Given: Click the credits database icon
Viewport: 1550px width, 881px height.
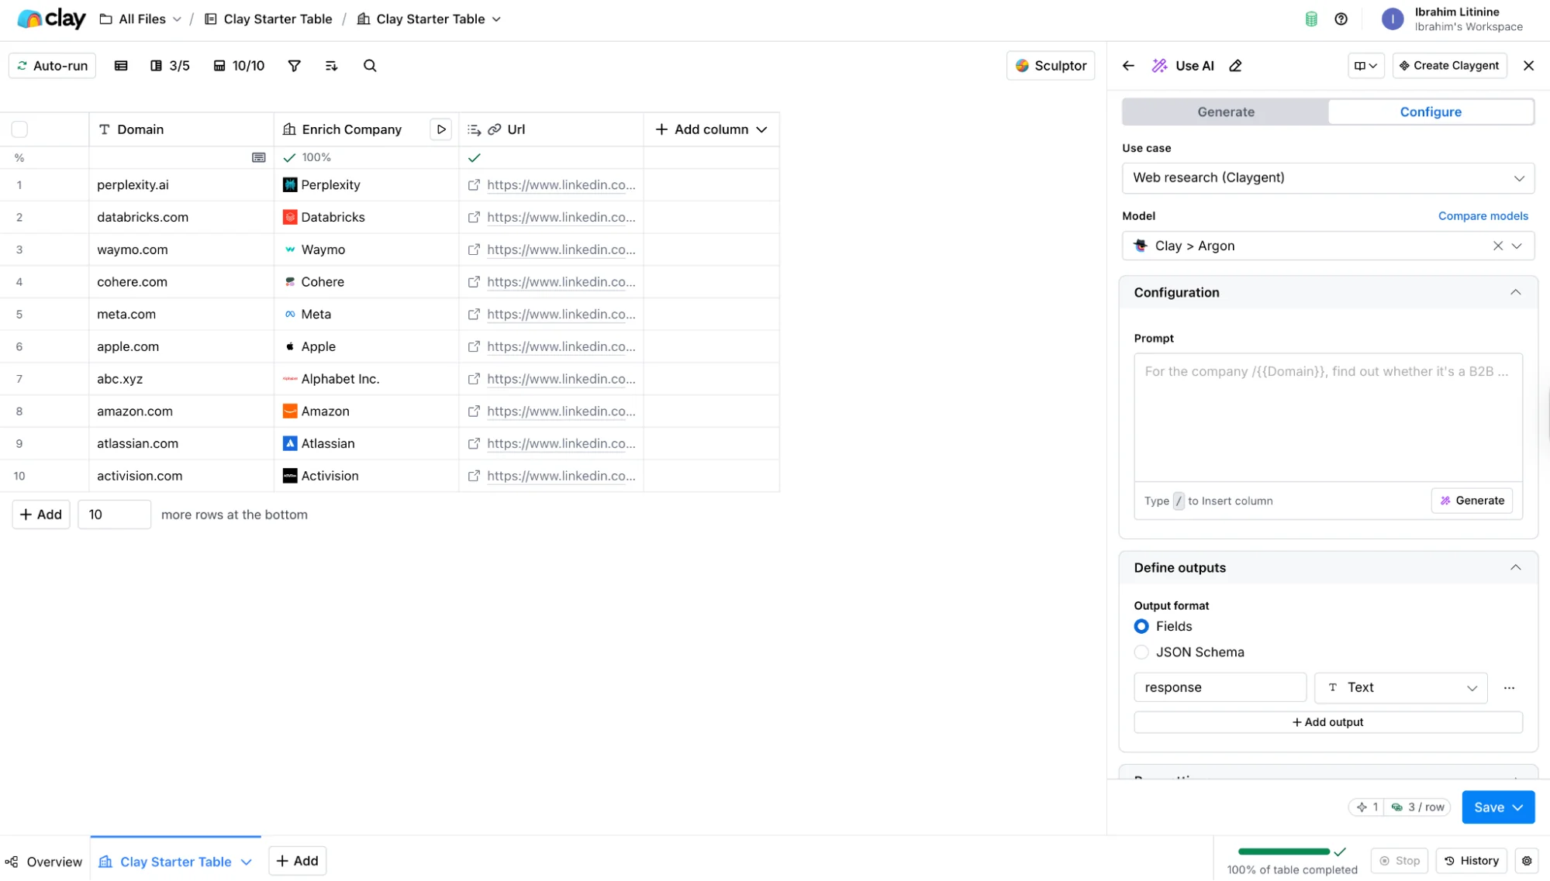Looking at the screenshot, I should pyautogui.click(x=1311, y=19).
